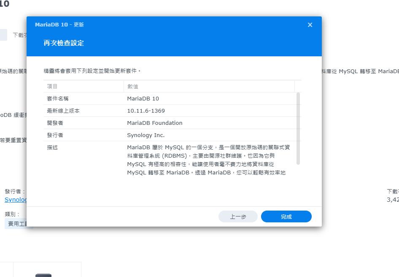The height and width of the screenshot is (277, 399).
Task: Click the MariaDB description paragraph in the table
Action: (208, 160)
